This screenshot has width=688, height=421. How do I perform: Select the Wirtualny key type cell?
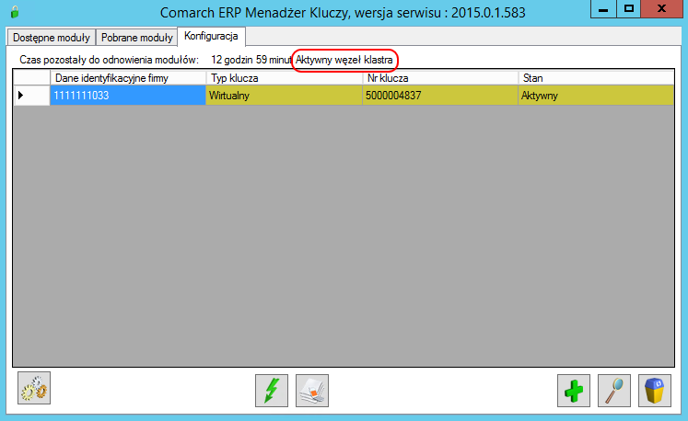pyautogui.click(x=284, y=95)
